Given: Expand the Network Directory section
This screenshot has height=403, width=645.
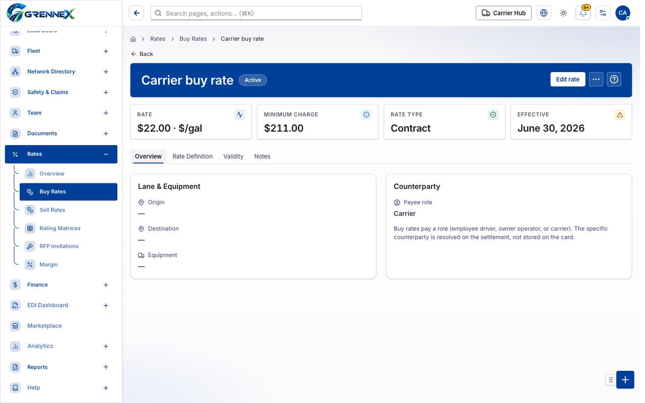Looking at the screenshot, I should pyautogui.click(x=106, y=72).
